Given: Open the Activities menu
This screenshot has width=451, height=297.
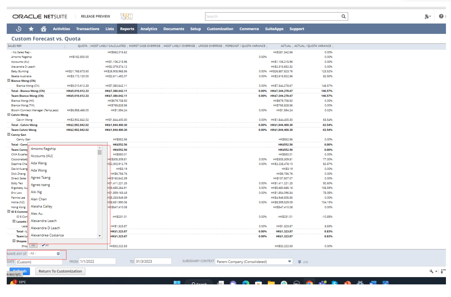Looking at the screenshot, I should point(61,29).
